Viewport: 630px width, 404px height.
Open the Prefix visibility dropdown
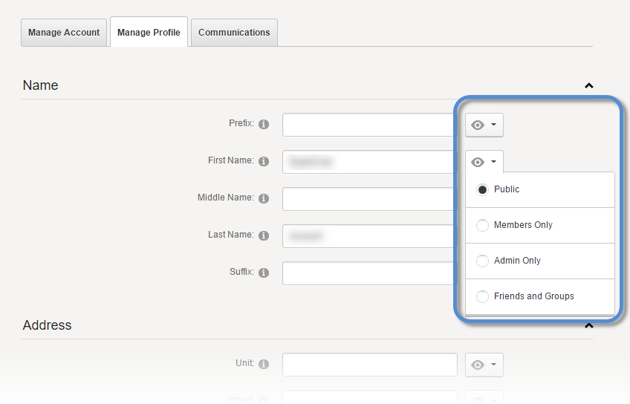pyautogui.click(x=484, y=125)
